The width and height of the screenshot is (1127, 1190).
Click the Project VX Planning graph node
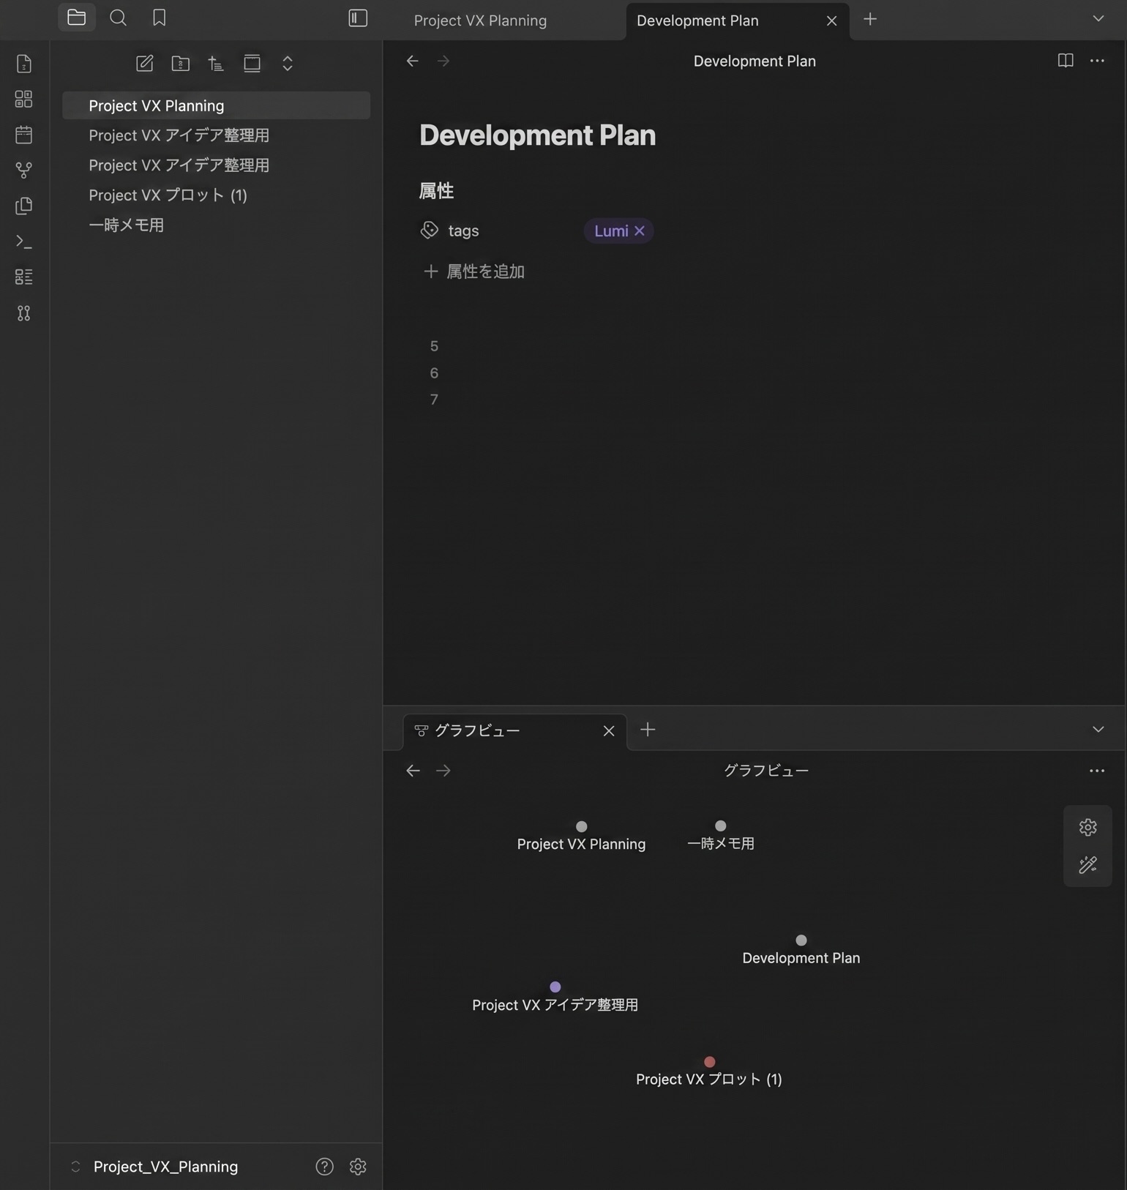[581, 826]
